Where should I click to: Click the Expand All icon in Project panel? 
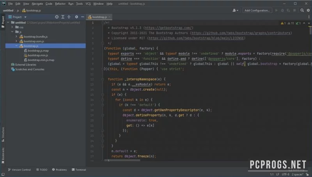(63, 17)
